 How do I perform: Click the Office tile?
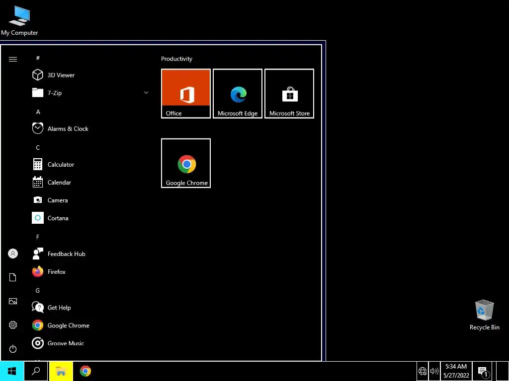point(186,94)
